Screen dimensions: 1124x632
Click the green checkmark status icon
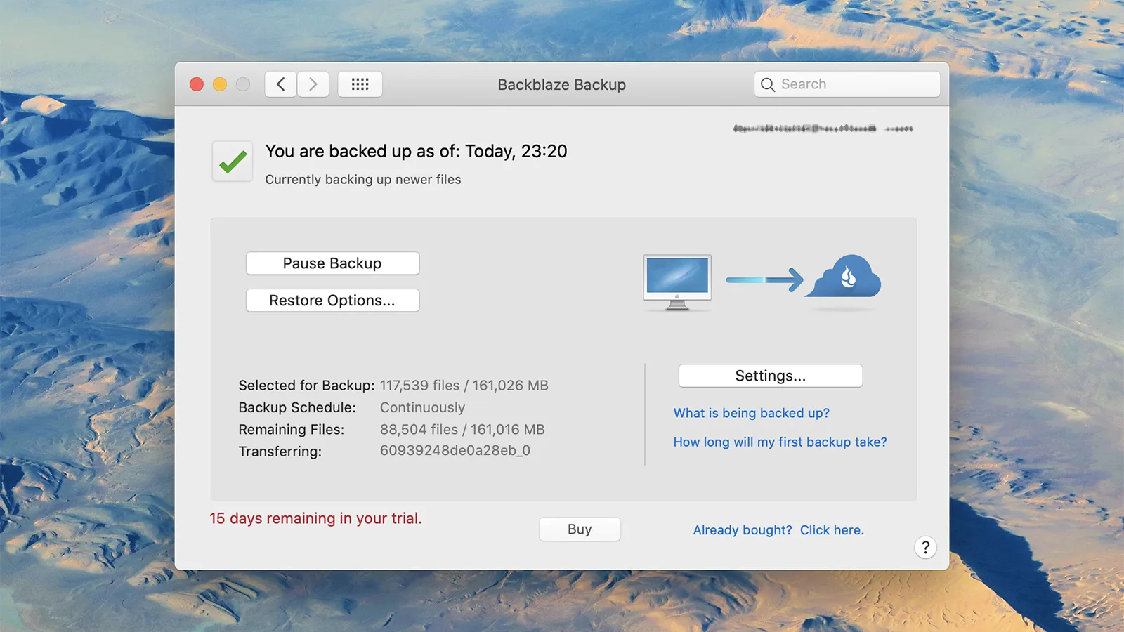233,162
